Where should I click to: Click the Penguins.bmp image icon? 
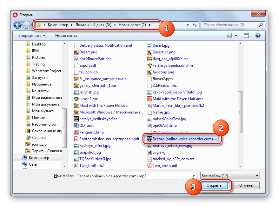(x=76, y=132)
